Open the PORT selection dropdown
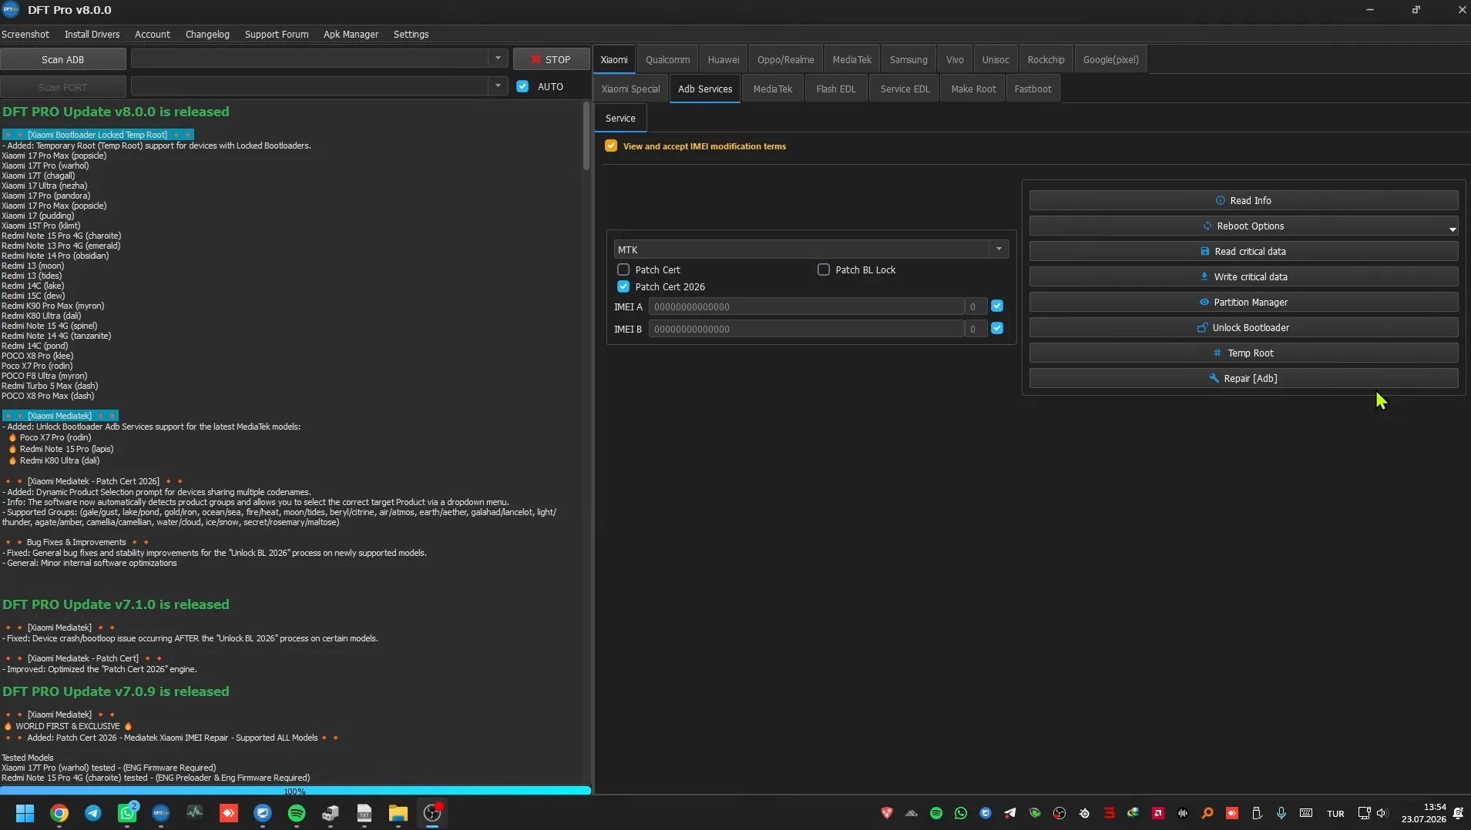 click(x=498, y=85)
